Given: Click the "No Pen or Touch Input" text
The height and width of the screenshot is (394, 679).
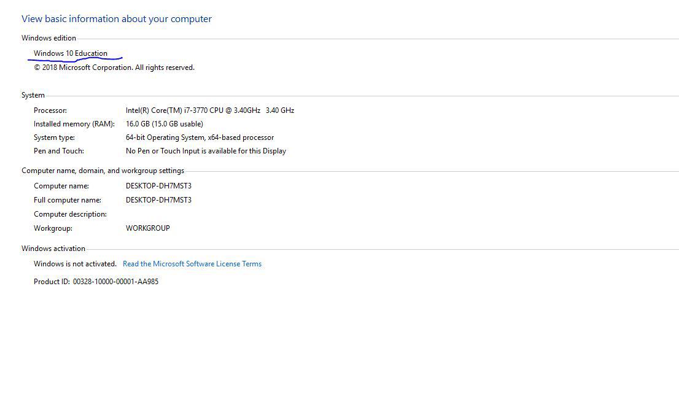Looking at the screenshot, I should (x=206, y=151).
